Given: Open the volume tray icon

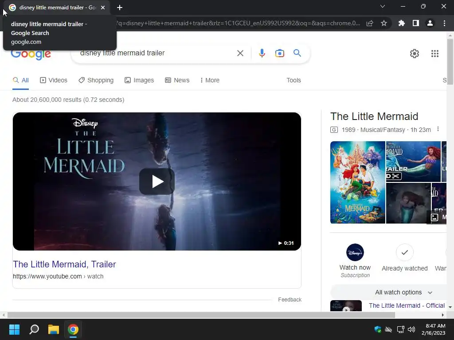Looking at the screenshot, I should click(411, 329).
